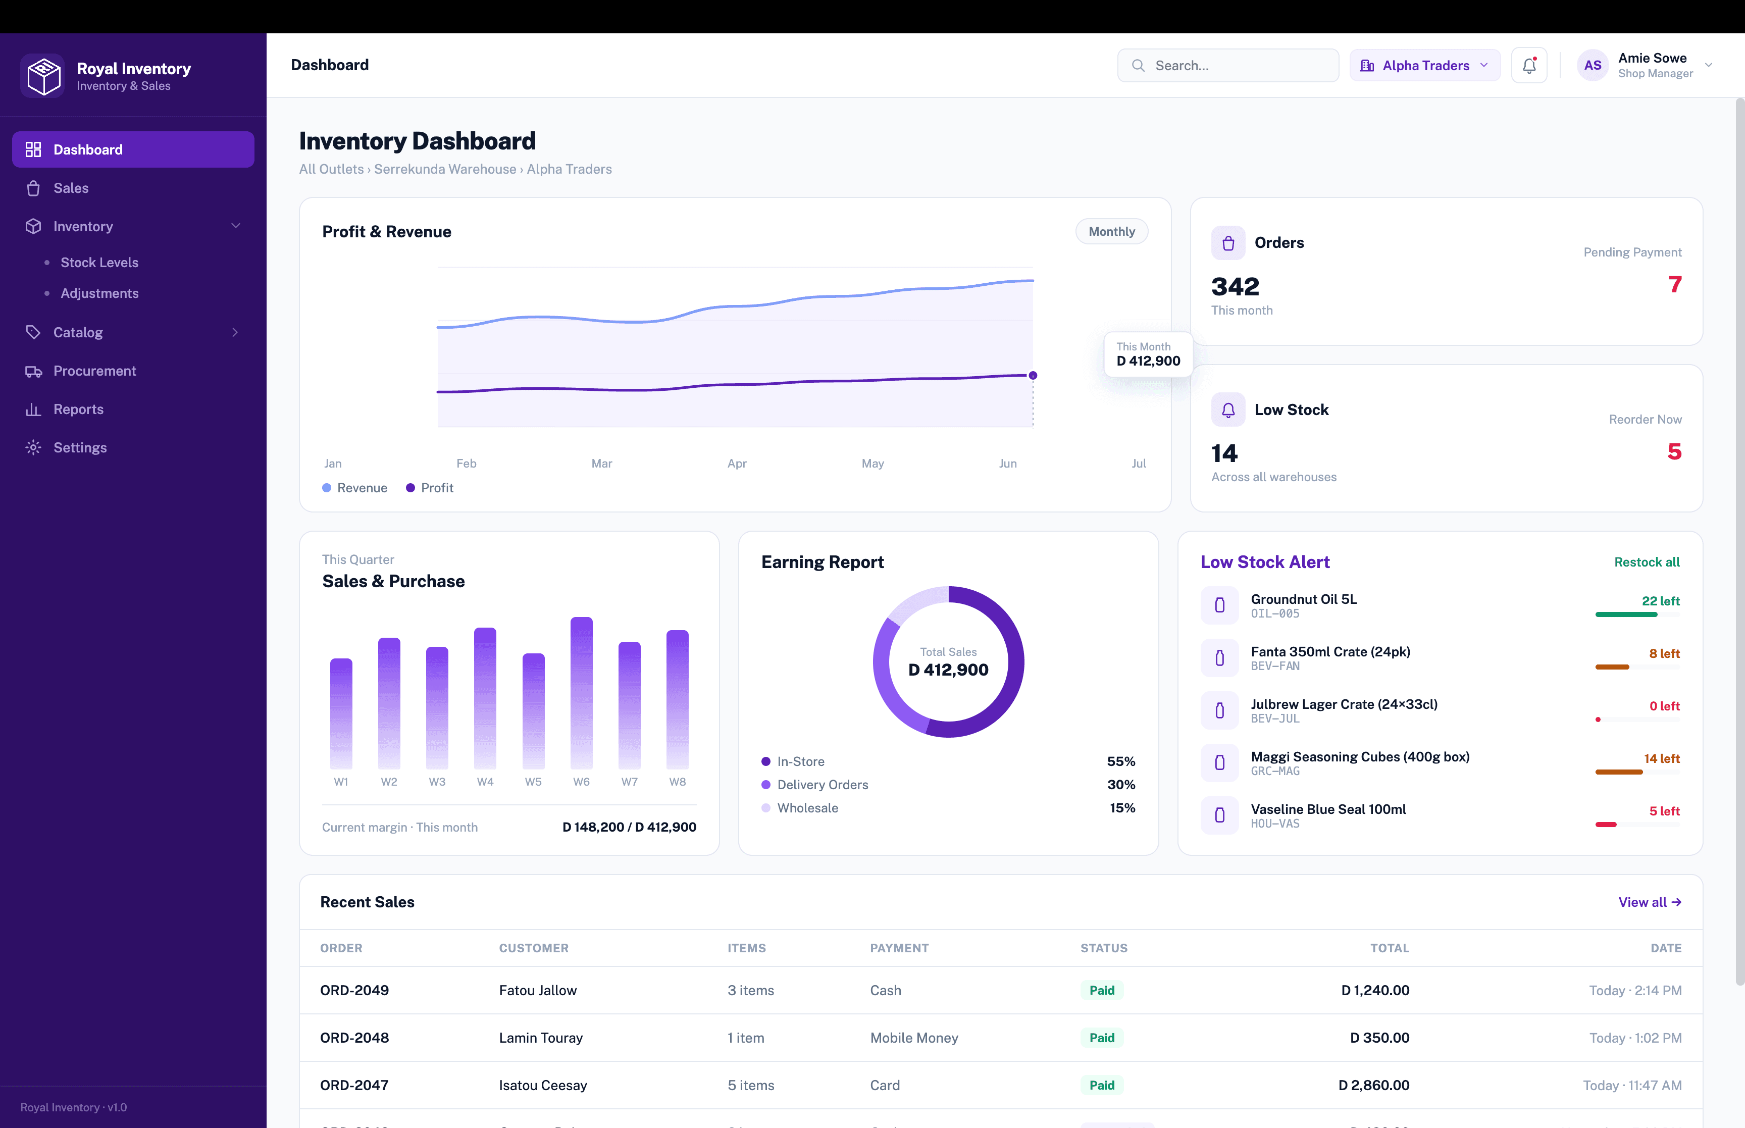Click the Low Stock card bell icon
The image size is (1745, 1128).
pyautogui.click(x=1228, y=409)
